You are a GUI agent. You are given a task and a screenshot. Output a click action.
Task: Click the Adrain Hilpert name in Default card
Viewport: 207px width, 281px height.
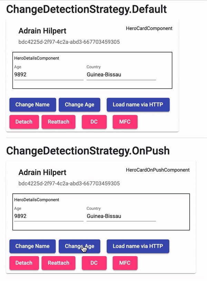[x=42, y=31]
